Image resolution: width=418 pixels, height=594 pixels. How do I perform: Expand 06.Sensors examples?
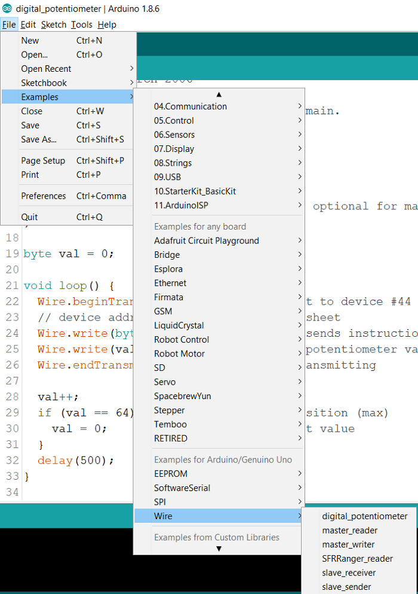pos(219,135)
